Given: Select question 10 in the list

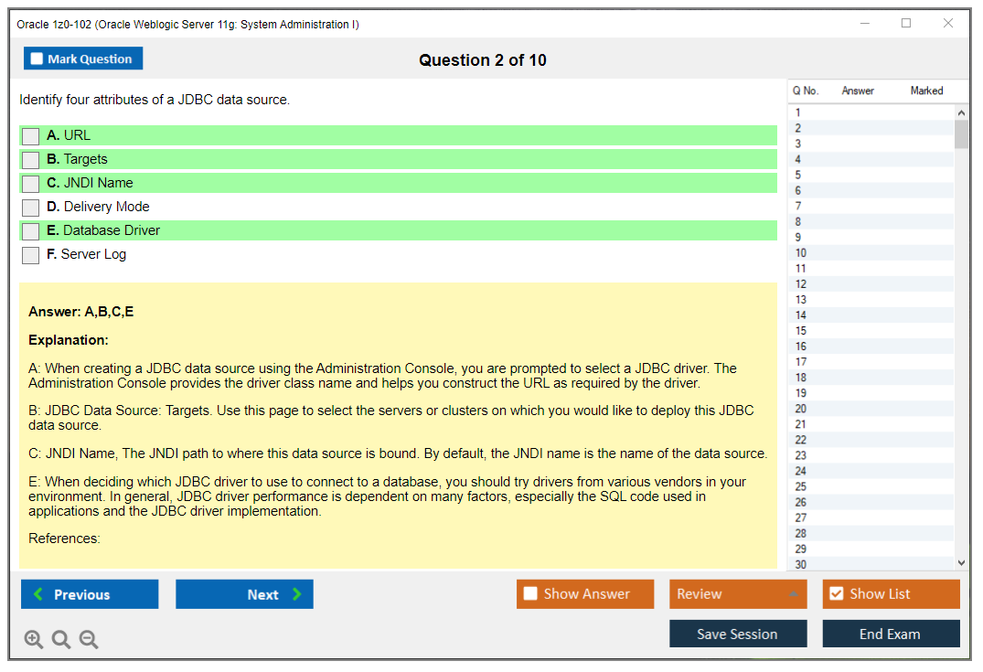Looking at the screenshot, I should point(801,253).
